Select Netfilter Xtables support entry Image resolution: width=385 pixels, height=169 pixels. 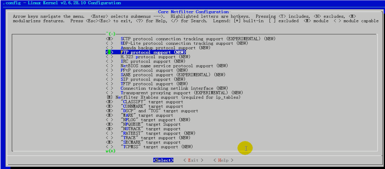pos(178,97)
